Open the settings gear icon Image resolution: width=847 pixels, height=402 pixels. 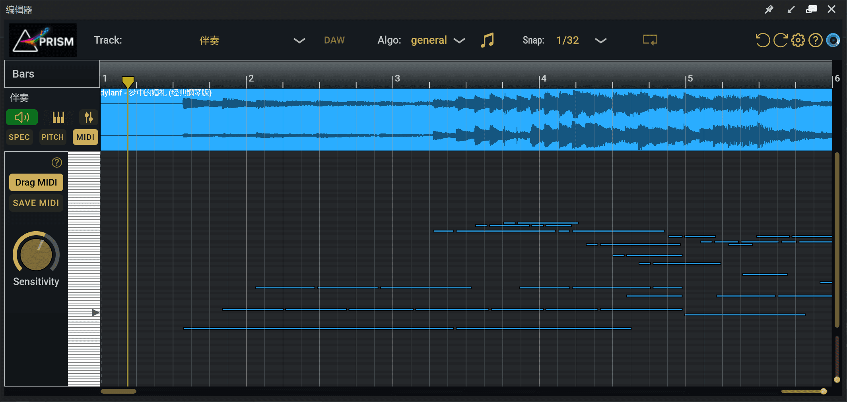pos(798,40)
